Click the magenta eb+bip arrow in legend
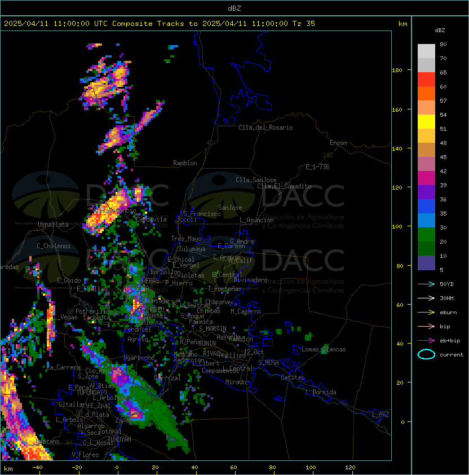 coord(426,341)
